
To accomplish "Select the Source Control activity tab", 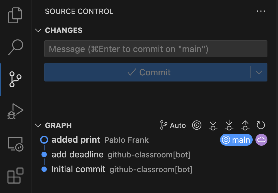I will [15, 79].
